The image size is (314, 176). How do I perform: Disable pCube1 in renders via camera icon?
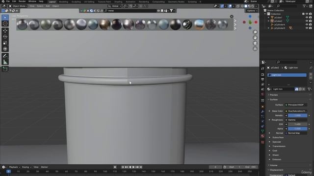click(x=311, y=18)
